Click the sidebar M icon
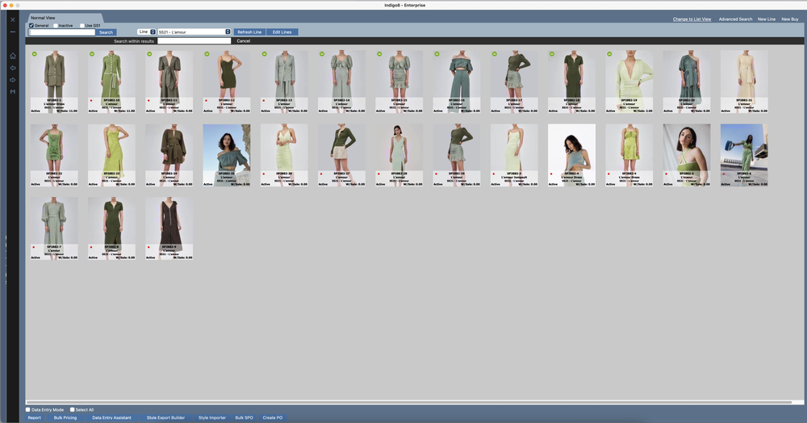The height and width of the screenshot is (423, 807). coord(13,91)
